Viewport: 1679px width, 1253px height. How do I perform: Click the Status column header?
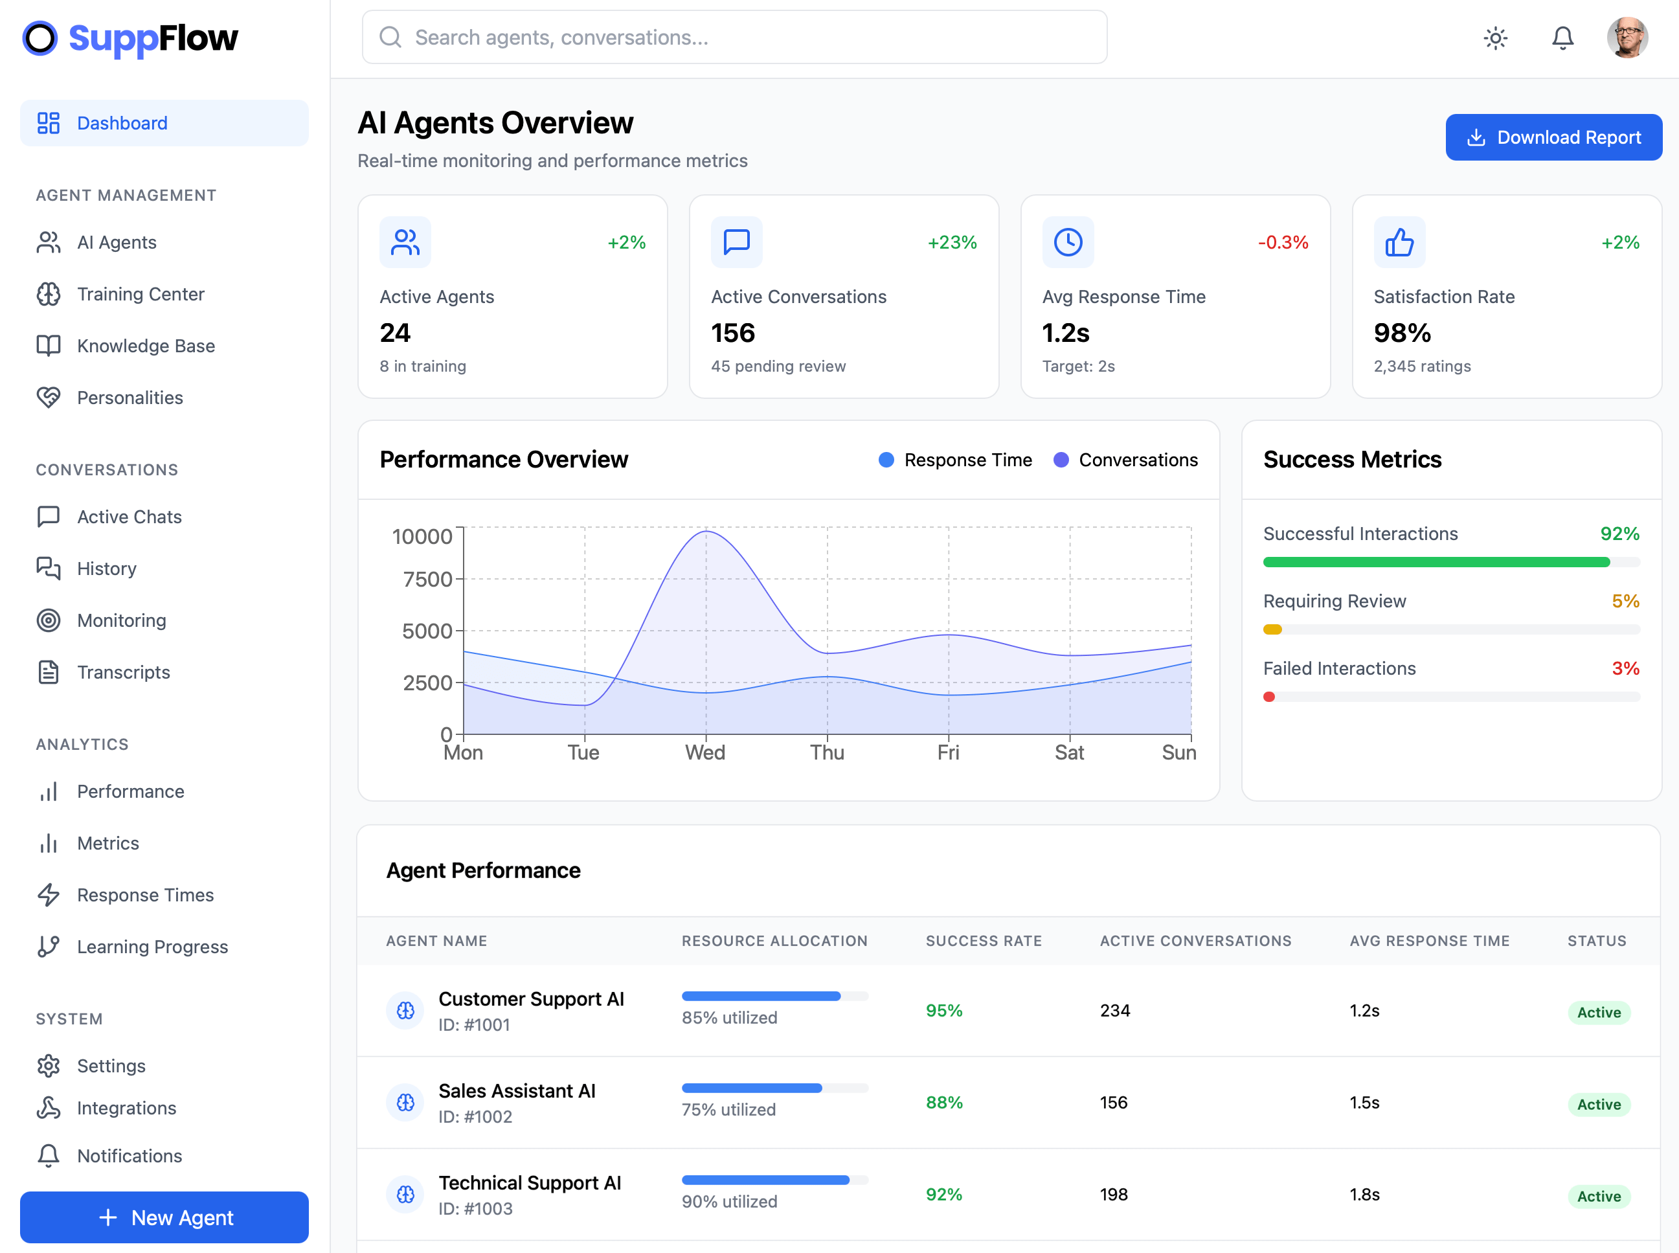(x=1596, y=940)
